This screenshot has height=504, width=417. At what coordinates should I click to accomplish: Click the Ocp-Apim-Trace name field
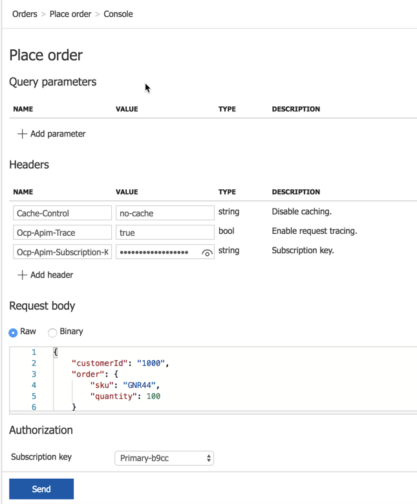[62, 233]
